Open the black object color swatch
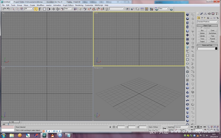This screenshot has height=138, width=221. pos(216,49)
